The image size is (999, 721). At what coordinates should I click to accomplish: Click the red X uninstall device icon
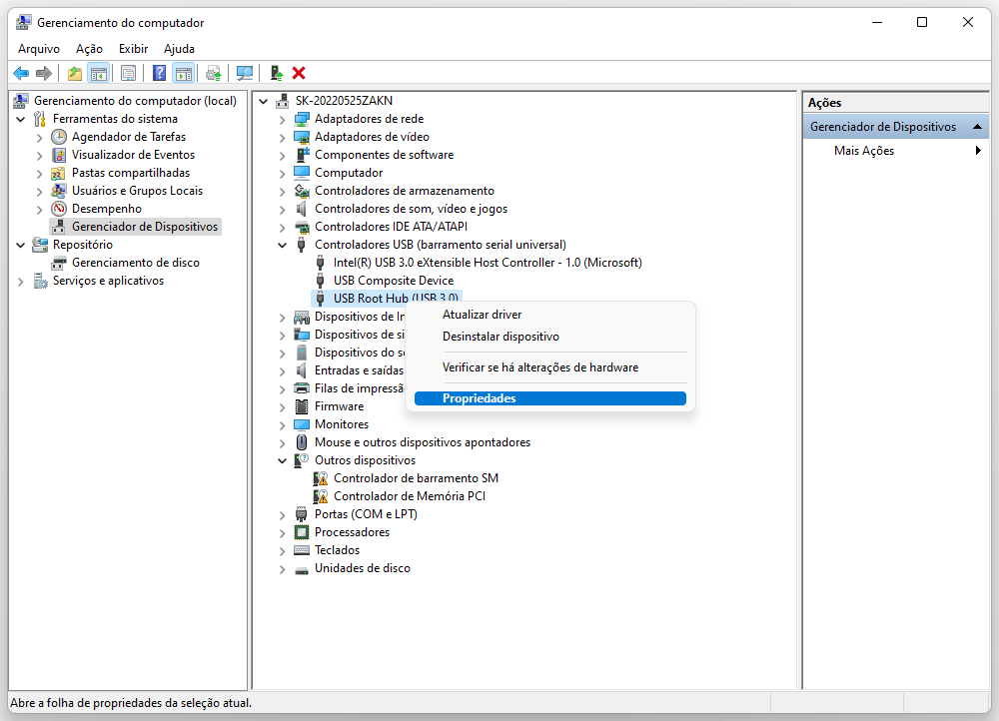coord(299,73)
